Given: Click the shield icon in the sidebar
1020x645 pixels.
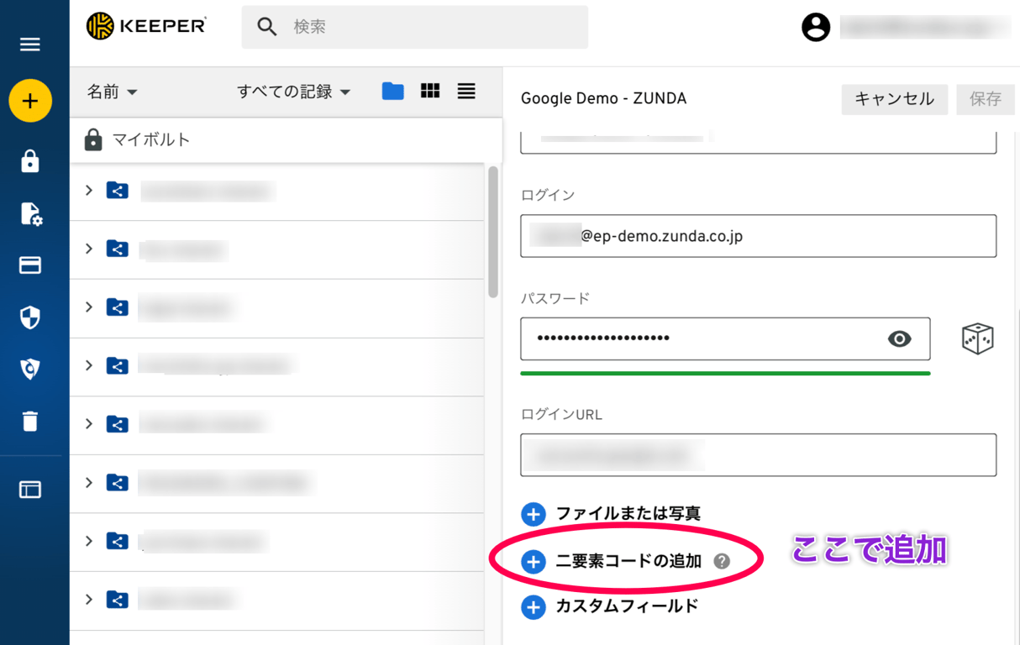Looking at the screenshot, I should coord(30,317).
